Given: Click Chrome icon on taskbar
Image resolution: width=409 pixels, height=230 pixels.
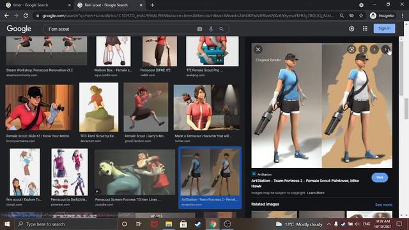Looking at the screenshot, I should [213, 224].
